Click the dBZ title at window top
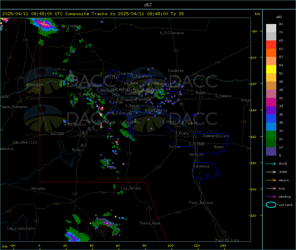The height and width of the screenshot is (250, 296). click(x=148, y=5)
